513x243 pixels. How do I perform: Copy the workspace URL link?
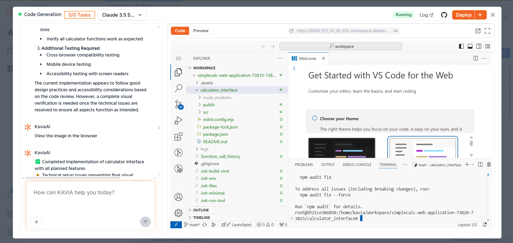(395, 31)
